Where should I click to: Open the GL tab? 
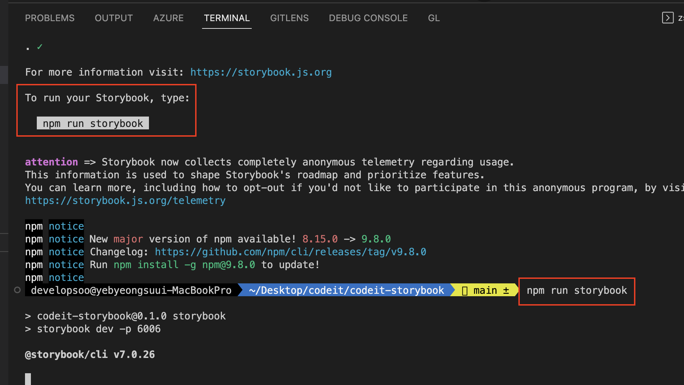click(x=434, y=18)
